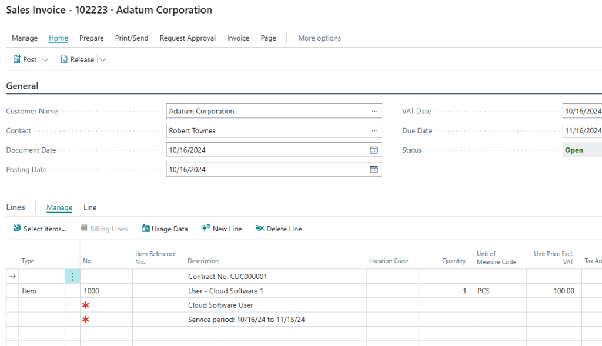Click the Post action icon
Image resolution: width=602 pixels, height=346 pixels.
tap(17, 59)
